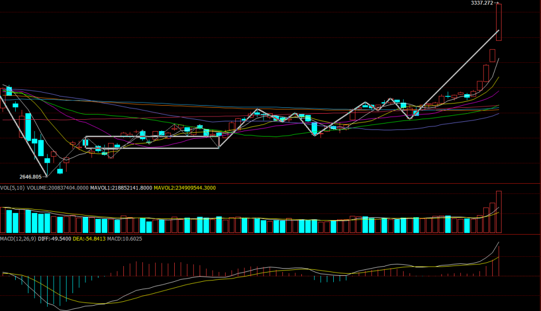Click the VOLUME:200837404.0000 value
Image resolution: width=541 pixels, height=311 pixels.
tap(58, 187)
